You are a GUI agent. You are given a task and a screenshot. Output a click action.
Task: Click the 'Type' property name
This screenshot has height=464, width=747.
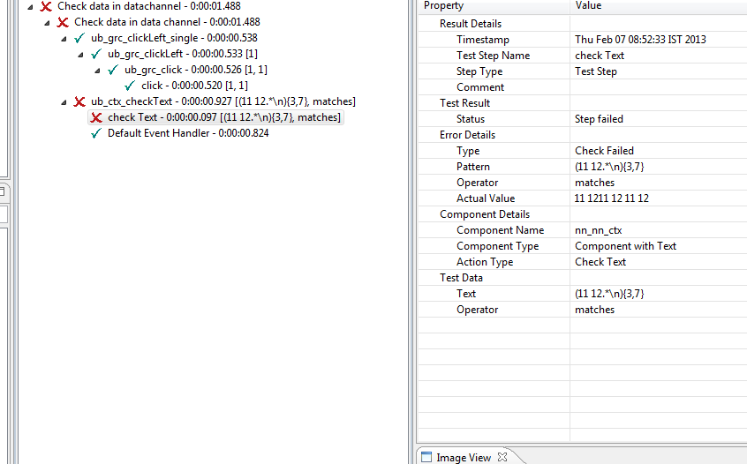coord(468,151)
